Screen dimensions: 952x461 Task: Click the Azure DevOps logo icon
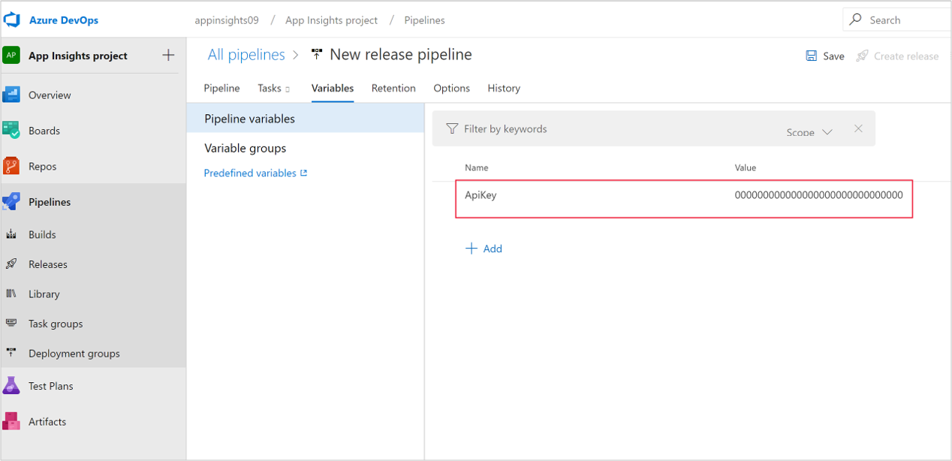[x=11, y=20]
